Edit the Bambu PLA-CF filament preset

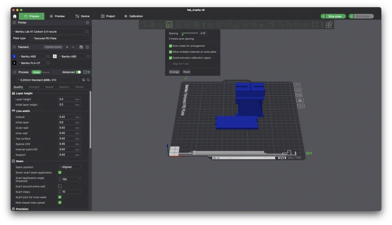(48, 63)
